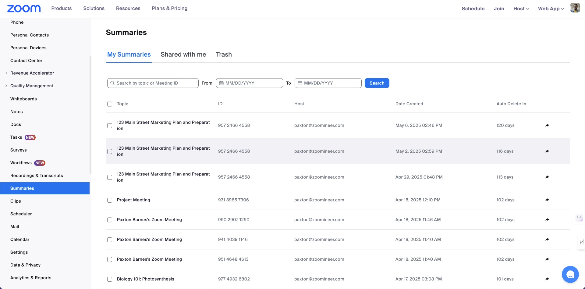Check the Project Meeting row checkbox
585x289 pixels.
[x=110, y=200]
